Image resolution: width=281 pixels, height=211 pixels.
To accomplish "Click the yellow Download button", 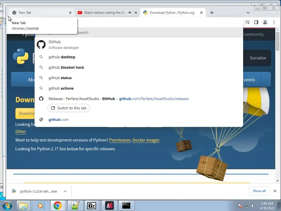I will pyautogui.click(x=25, y=113).
